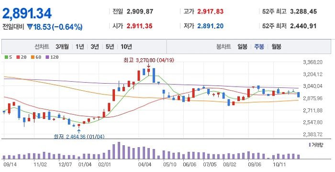
Task: Click the orange 60 moving average legend swatch
Action: pyautogui.click(x=33, y=57)
